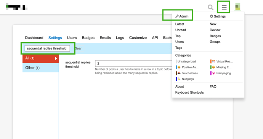The image size is (263, 139).
Task: Go to New topics
Action: pyautogui.click(x=213, y=24)
